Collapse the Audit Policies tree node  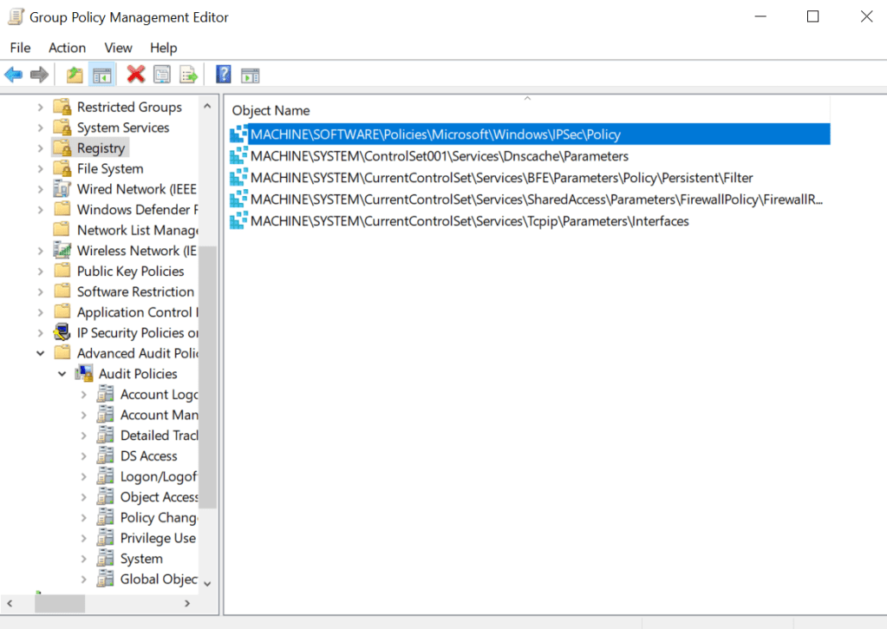tap(62, 374)
